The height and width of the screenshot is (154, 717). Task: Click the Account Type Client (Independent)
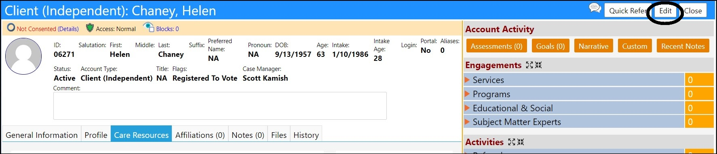point(116,78)
